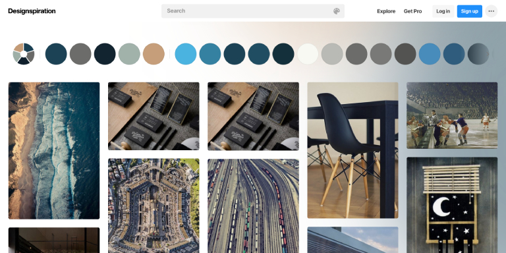Open the aerial ocean beach photo
The height and width of the screenshot is (253, 506).
[54, 151]
